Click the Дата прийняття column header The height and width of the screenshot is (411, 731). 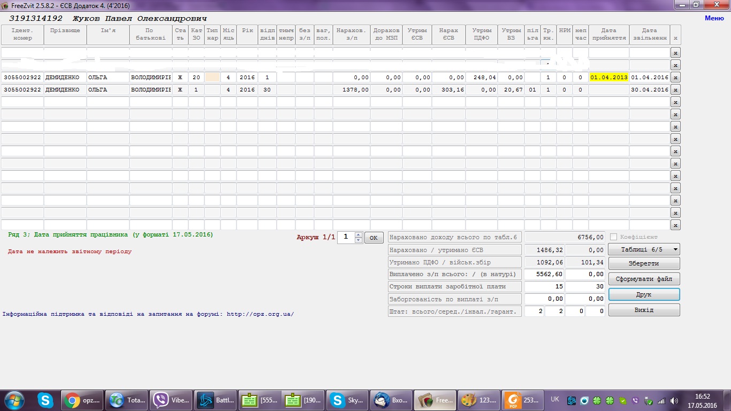click(608, 34)
